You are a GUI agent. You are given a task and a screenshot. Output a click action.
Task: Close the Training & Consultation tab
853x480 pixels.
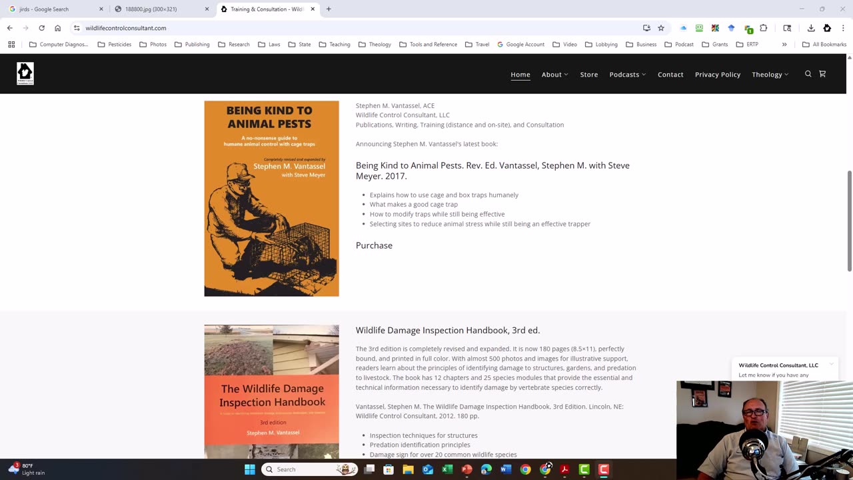tap(313, 9)
